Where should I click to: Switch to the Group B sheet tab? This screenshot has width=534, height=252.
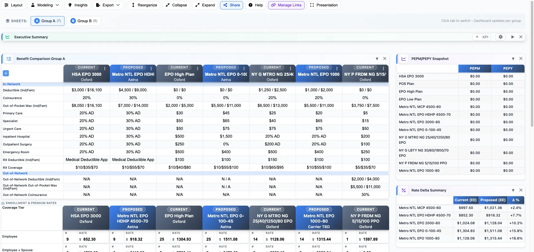pyautogui.click(x=84, y=21)
